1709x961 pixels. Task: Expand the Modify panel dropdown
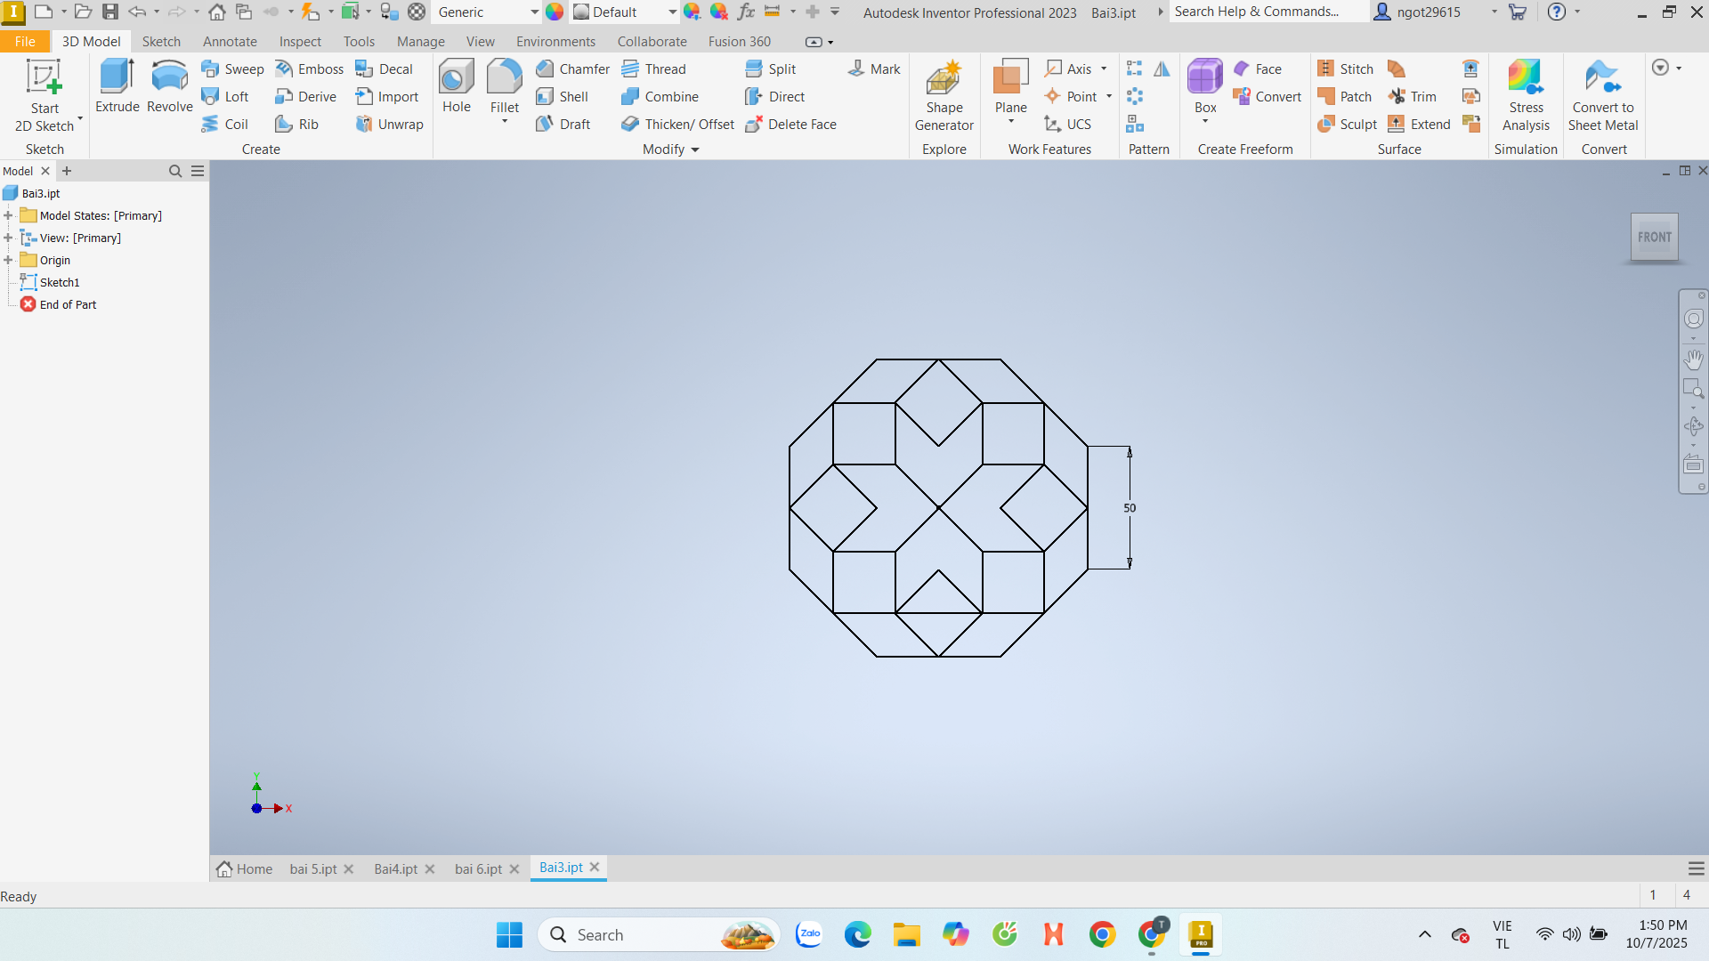[694, 149]
